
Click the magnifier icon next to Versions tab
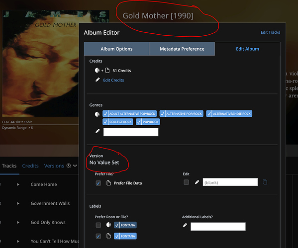click(x=69, y=165)
